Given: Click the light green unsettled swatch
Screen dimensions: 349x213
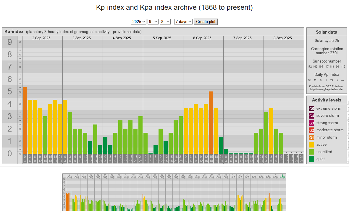Looking at the screenshot, I should pyautogui.click(x=311, y=152).
